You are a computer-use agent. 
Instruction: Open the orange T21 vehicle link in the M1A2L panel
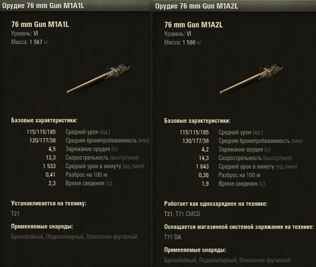[x=168, y=214]
